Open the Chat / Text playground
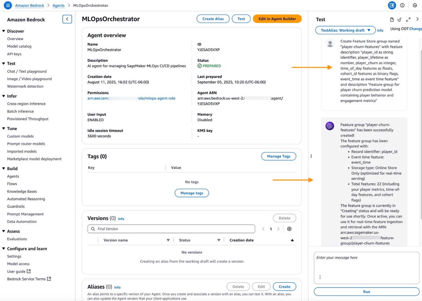 [x=27, y=71]
